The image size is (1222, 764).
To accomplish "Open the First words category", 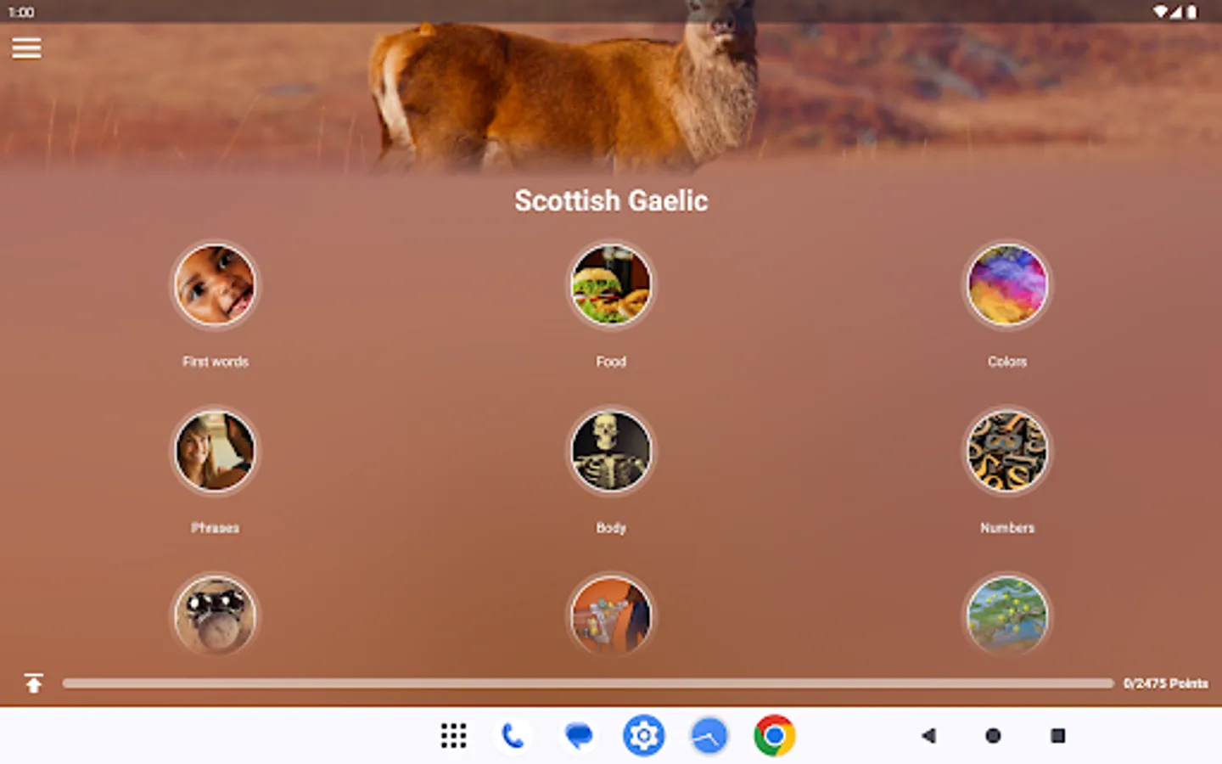I will [x=216, y=285].
